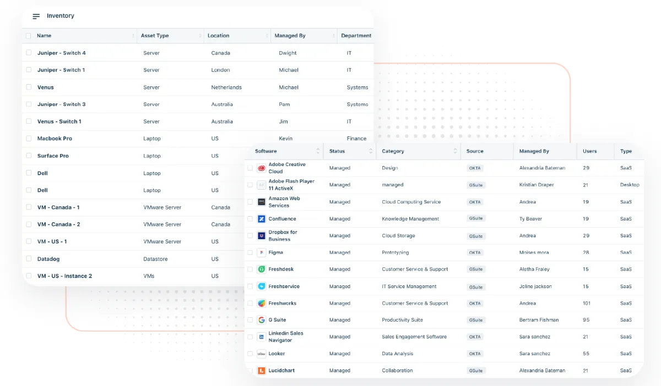
Task: Click the Linkedin Sales Navigator icon
Action: pos(262,337)
